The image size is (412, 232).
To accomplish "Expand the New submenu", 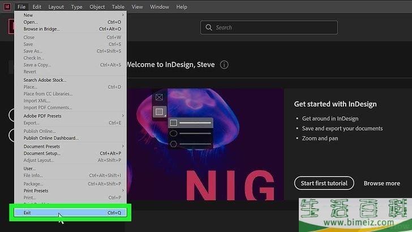I will (70, 15).
